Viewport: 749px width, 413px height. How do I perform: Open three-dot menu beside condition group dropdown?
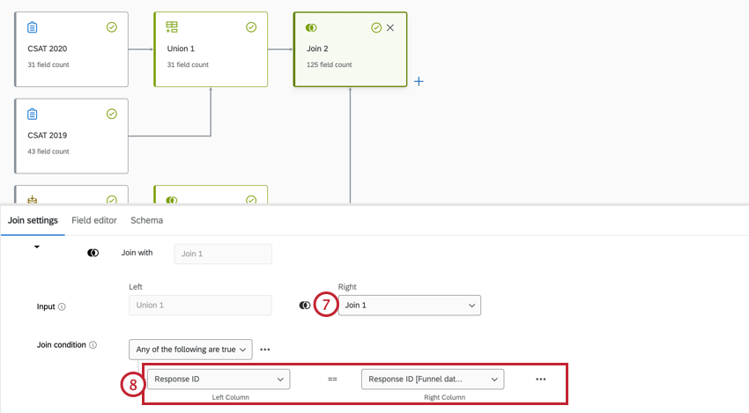[x=265, y=350]
